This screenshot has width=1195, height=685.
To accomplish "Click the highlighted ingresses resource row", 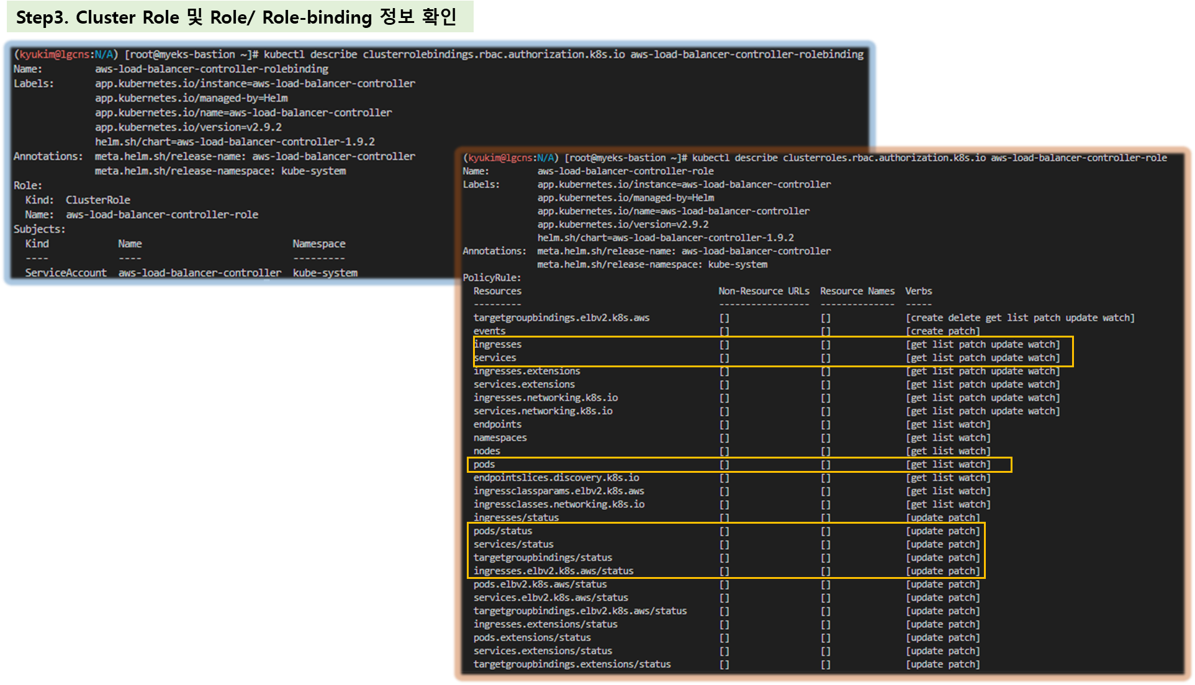I will point(498,344).
